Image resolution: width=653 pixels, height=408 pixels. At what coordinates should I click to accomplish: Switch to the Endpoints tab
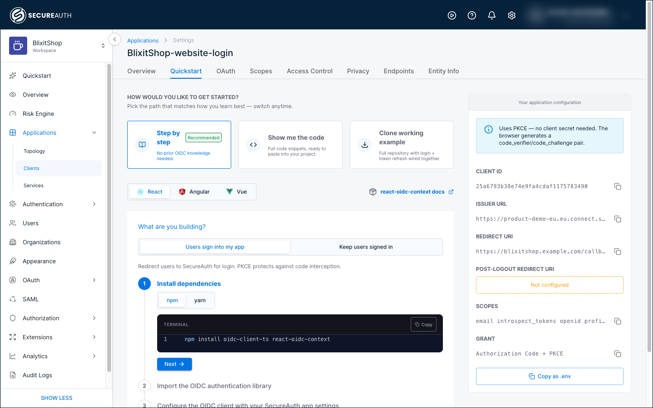pos(399,71)
